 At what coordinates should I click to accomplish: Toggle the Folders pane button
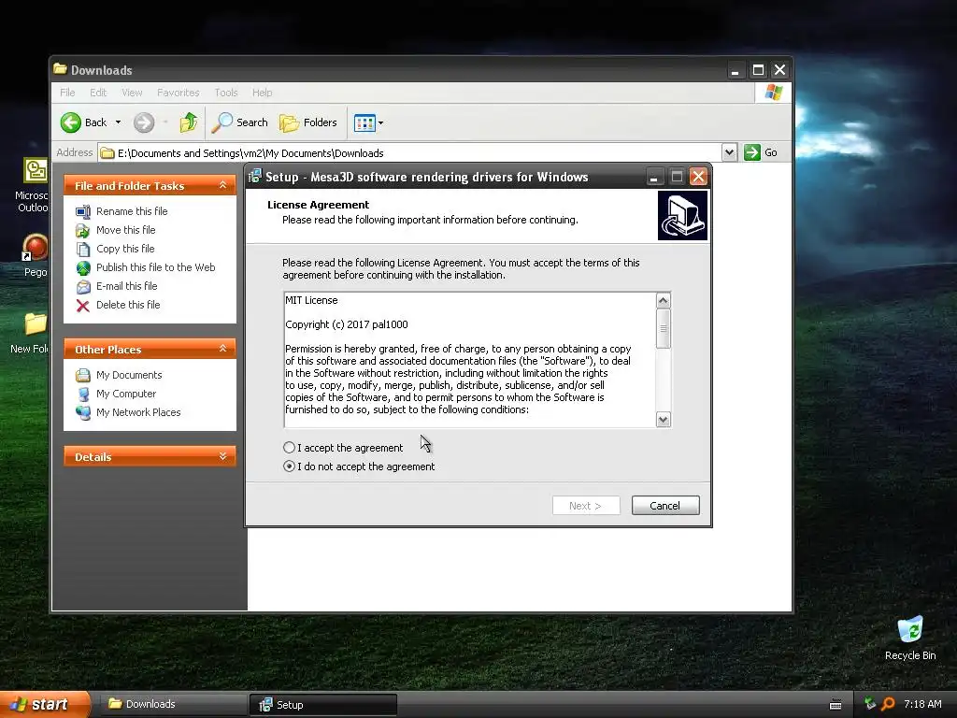click(308, 122)
